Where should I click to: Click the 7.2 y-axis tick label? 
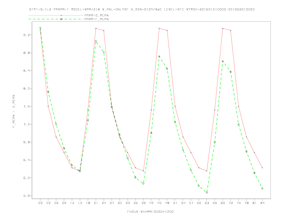pyautogui.click(x=26, y=124)
